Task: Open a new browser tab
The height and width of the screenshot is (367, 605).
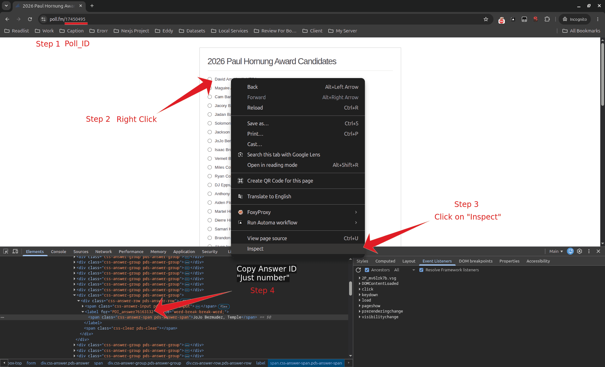Action: click(92, 6)
